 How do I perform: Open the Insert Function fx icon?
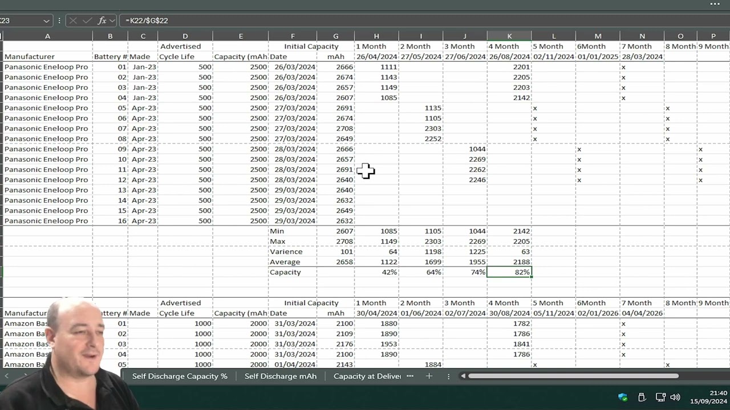tap(102, 20)
